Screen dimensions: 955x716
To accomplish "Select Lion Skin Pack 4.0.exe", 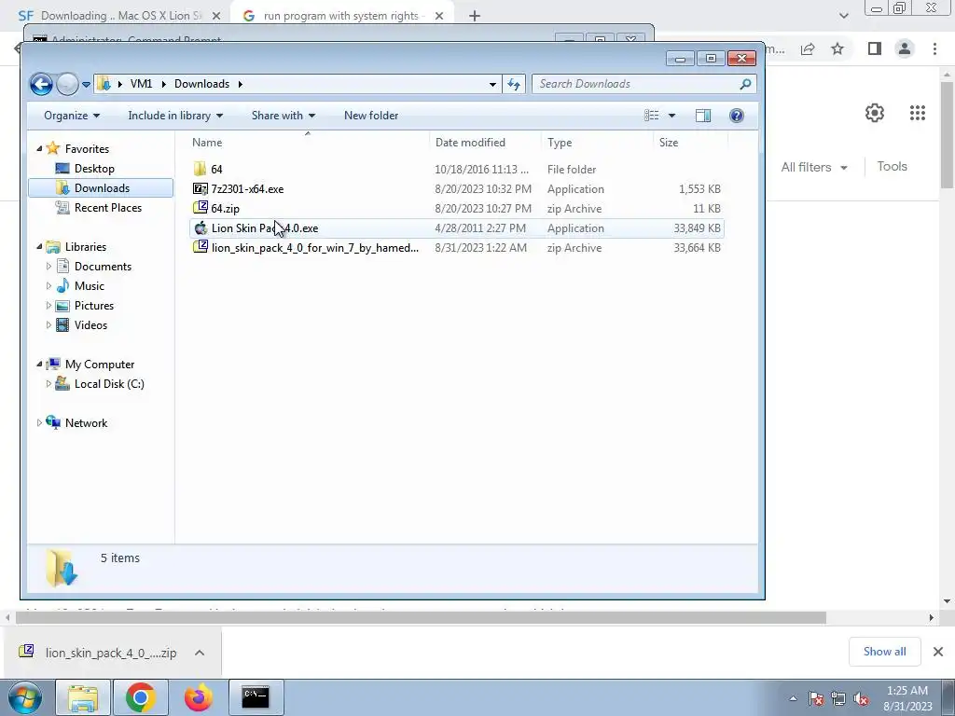I will [457, 228].
